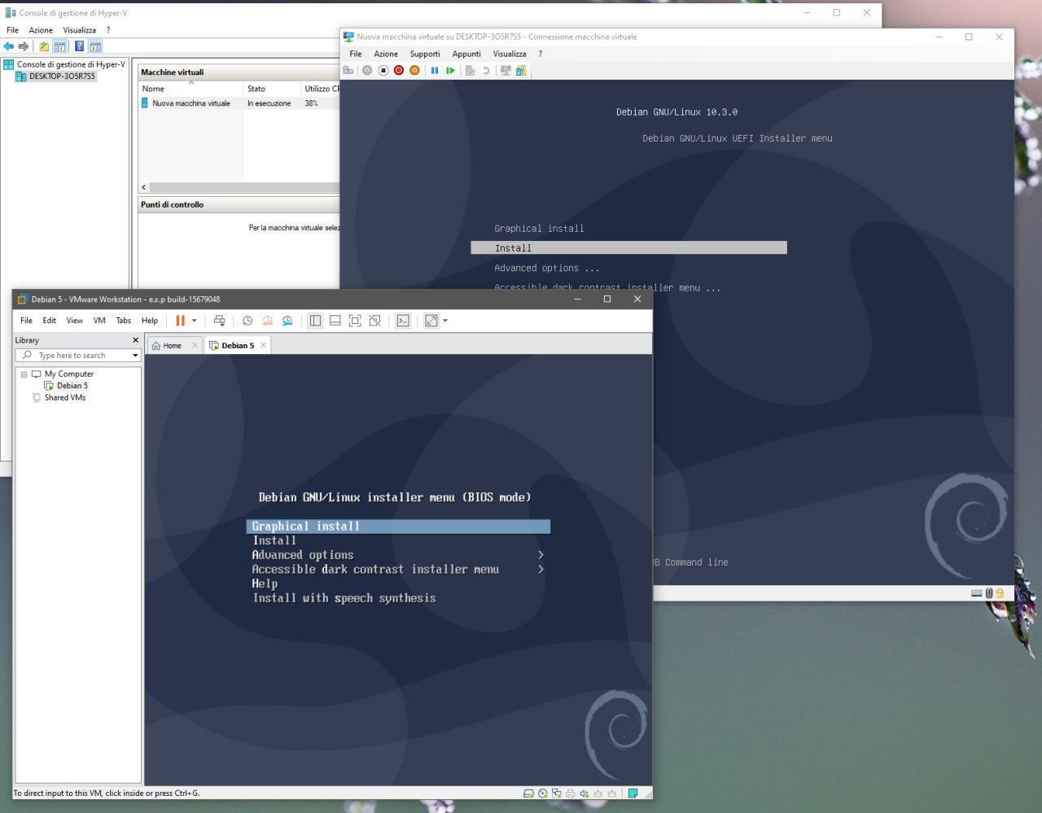Click the keyboard status icon in Hyper-V connection window
Screen dimensions: 1042x813
pyautogui.click(x=976, y=593)
